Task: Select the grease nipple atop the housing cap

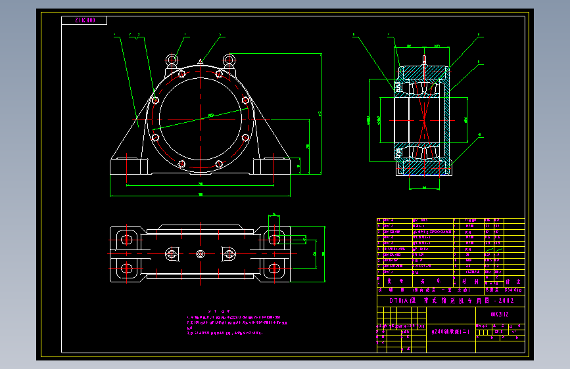Action: pos(200,62)
